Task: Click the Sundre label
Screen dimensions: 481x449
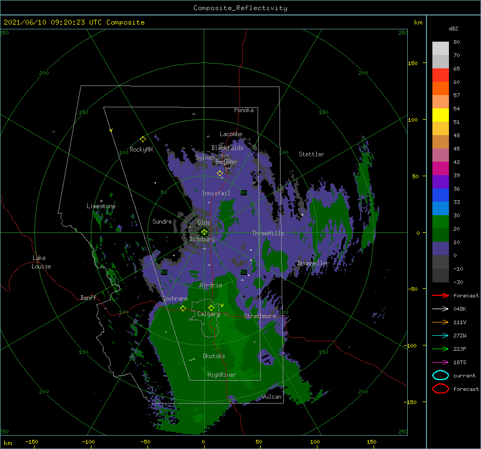Action: point(162,221)
